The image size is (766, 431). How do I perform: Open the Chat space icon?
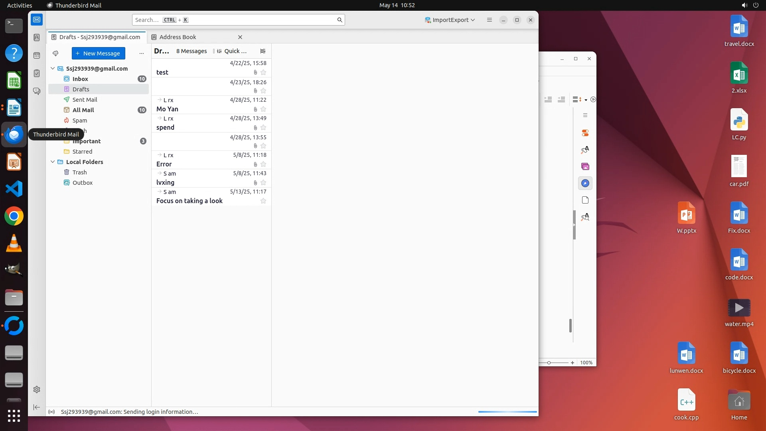[x=37, y=91]
